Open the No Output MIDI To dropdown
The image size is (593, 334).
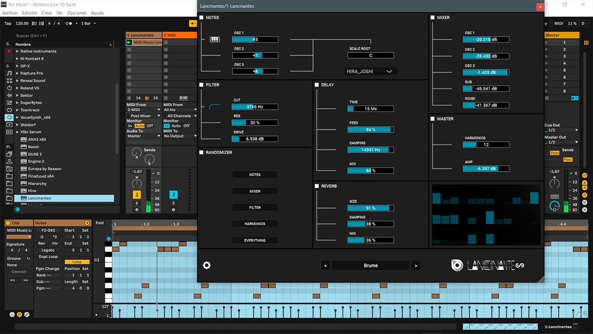tap(180, 136)
